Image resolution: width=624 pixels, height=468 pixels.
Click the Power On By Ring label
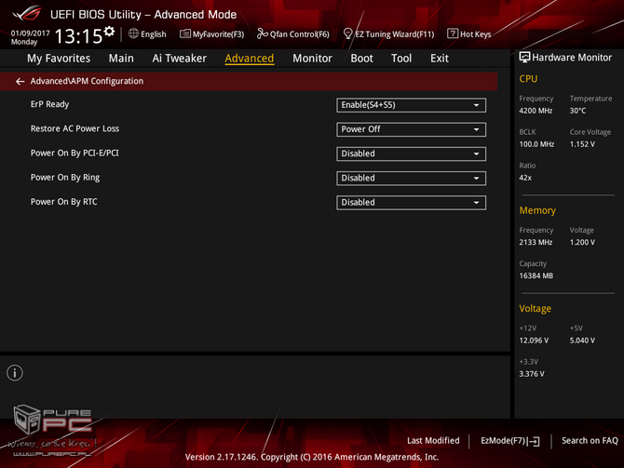point(65,178)
